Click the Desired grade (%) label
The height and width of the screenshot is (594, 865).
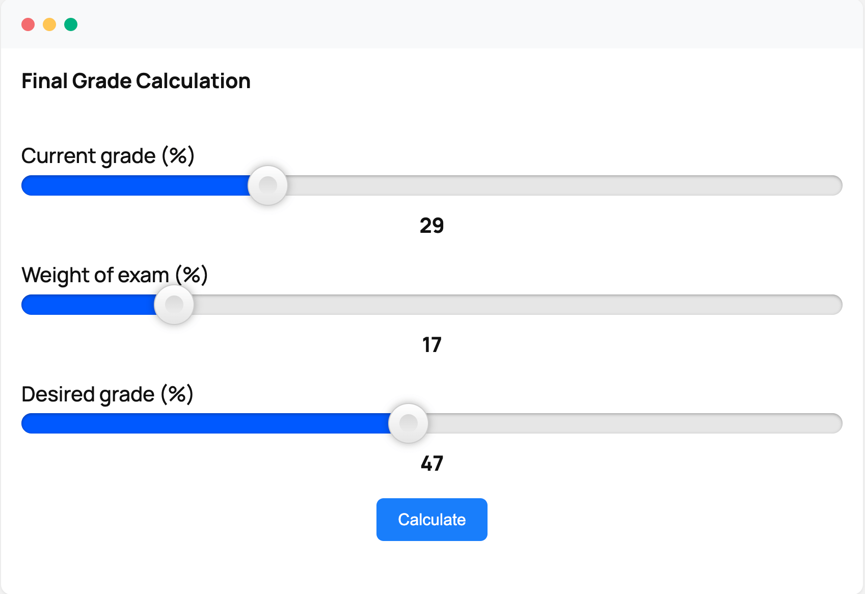(107, 394)
